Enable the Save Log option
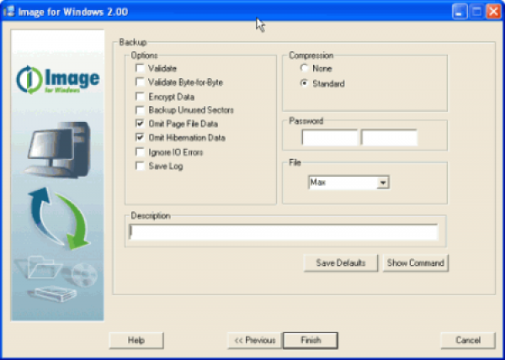 [140, 166]
